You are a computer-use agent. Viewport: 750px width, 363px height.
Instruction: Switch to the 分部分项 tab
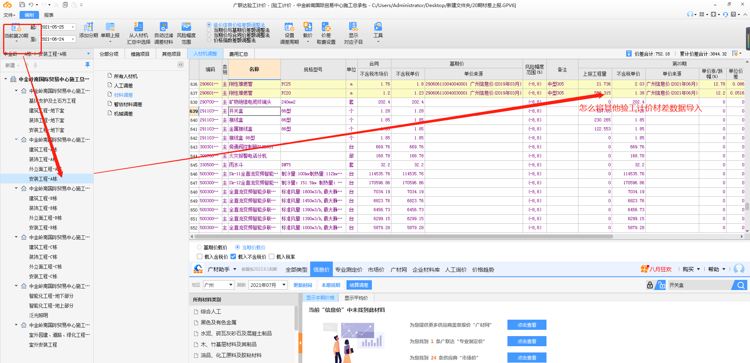(x=109, y=54)
